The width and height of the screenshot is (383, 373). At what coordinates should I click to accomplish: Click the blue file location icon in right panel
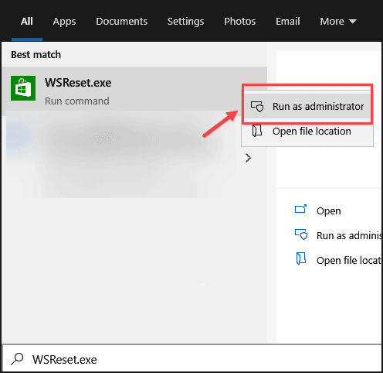(x=300, y=258)
